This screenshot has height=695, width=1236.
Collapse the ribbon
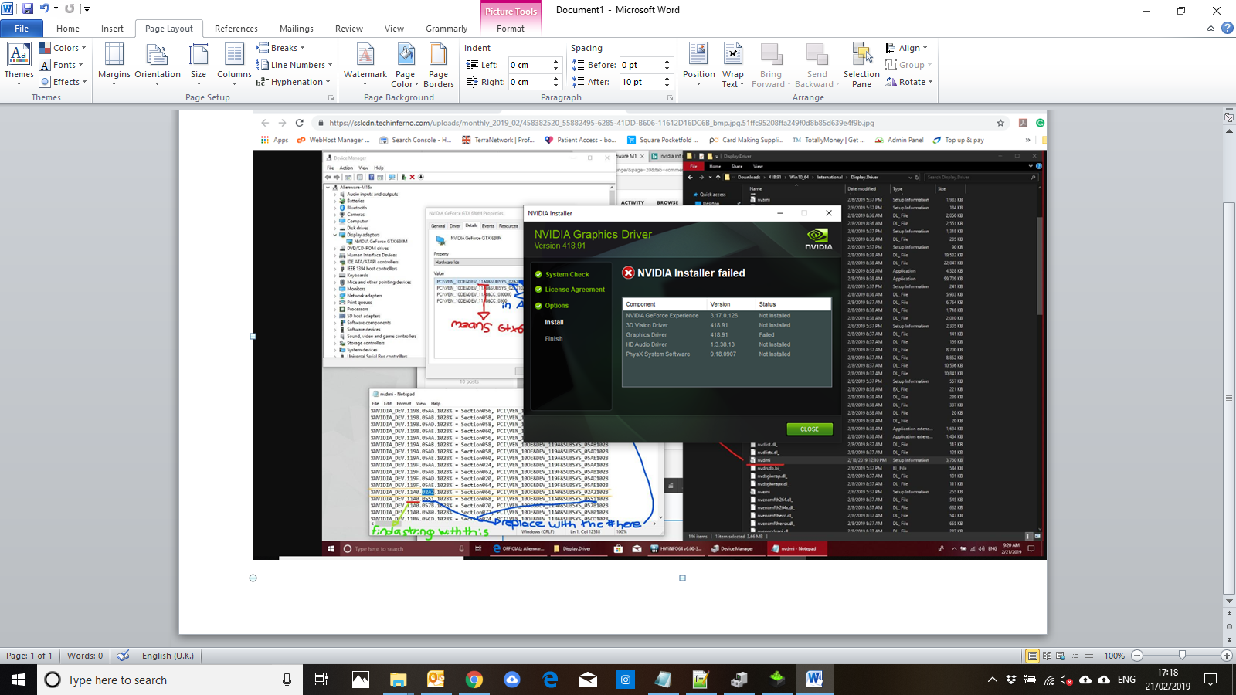click(x=1211, y=29)
